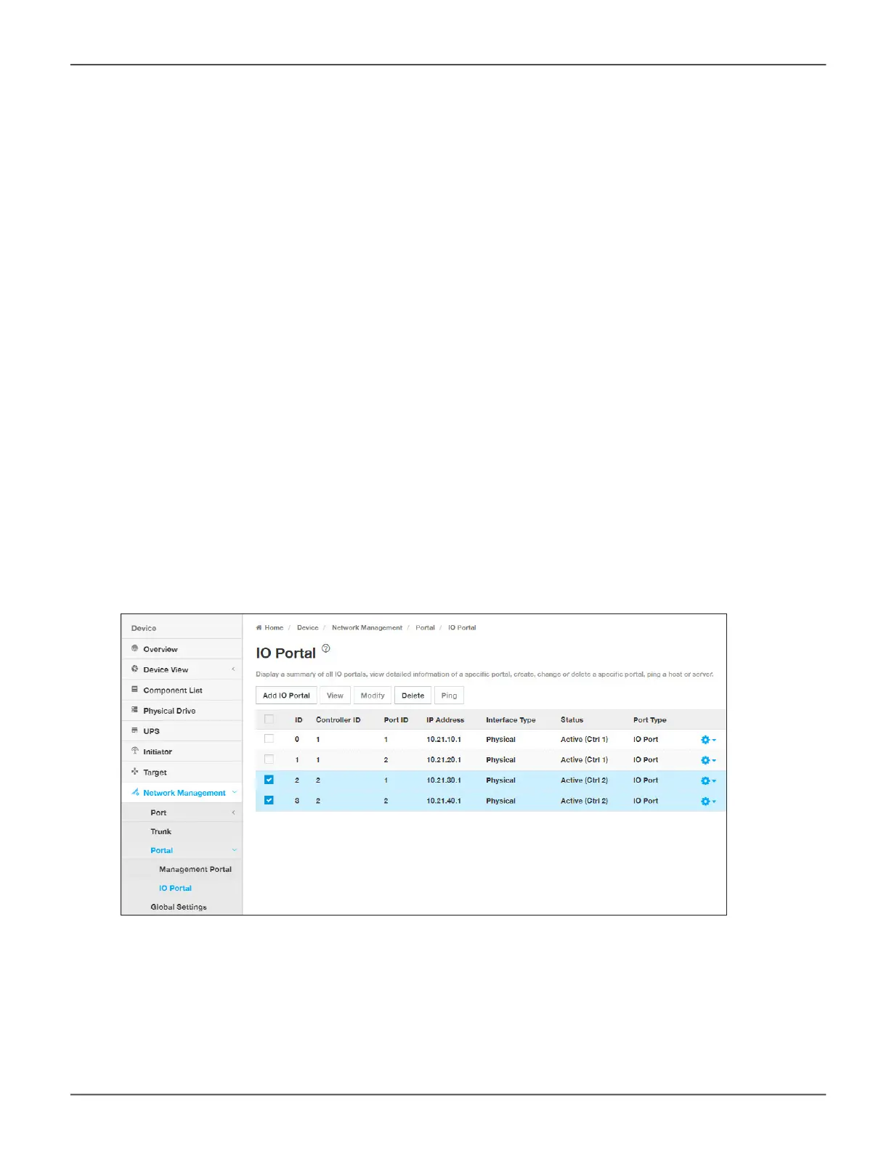Check the box for portal ID 1
This screenshot has width=889, height=1150.
click(269, 759)
